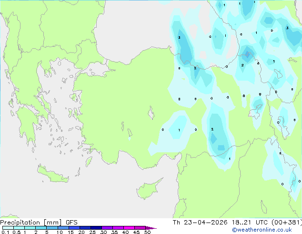Click the above-50 mm arrow tip of legend
The width and height of the screenshot is (302, 234).
pos(151,228)
